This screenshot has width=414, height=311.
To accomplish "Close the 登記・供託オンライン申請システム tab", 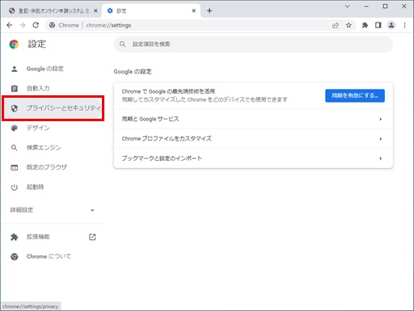I will click(x=95, y=11).
